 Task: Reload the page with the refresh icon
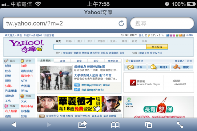121,23
